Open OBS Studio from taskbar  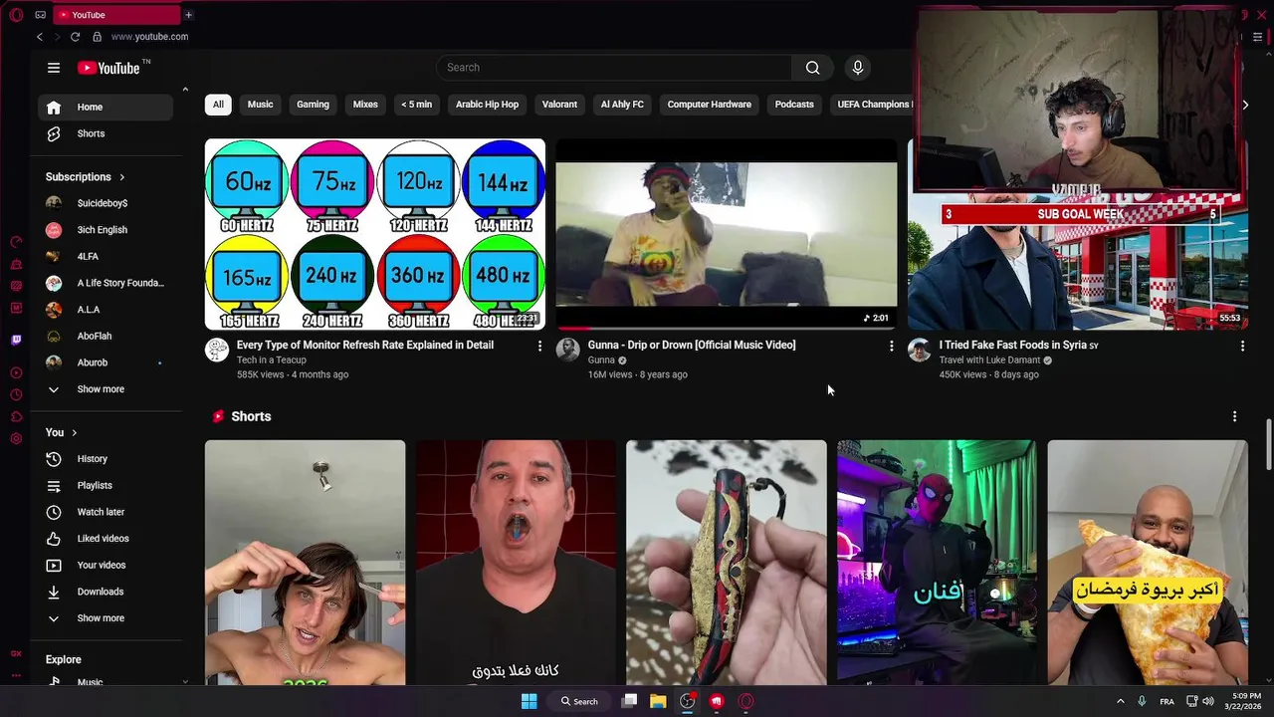[687, 701]
